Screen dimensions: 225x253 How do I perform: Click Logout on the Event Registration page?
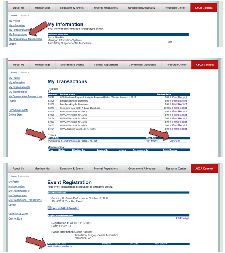pyautogui.click(x=12, y=205)
